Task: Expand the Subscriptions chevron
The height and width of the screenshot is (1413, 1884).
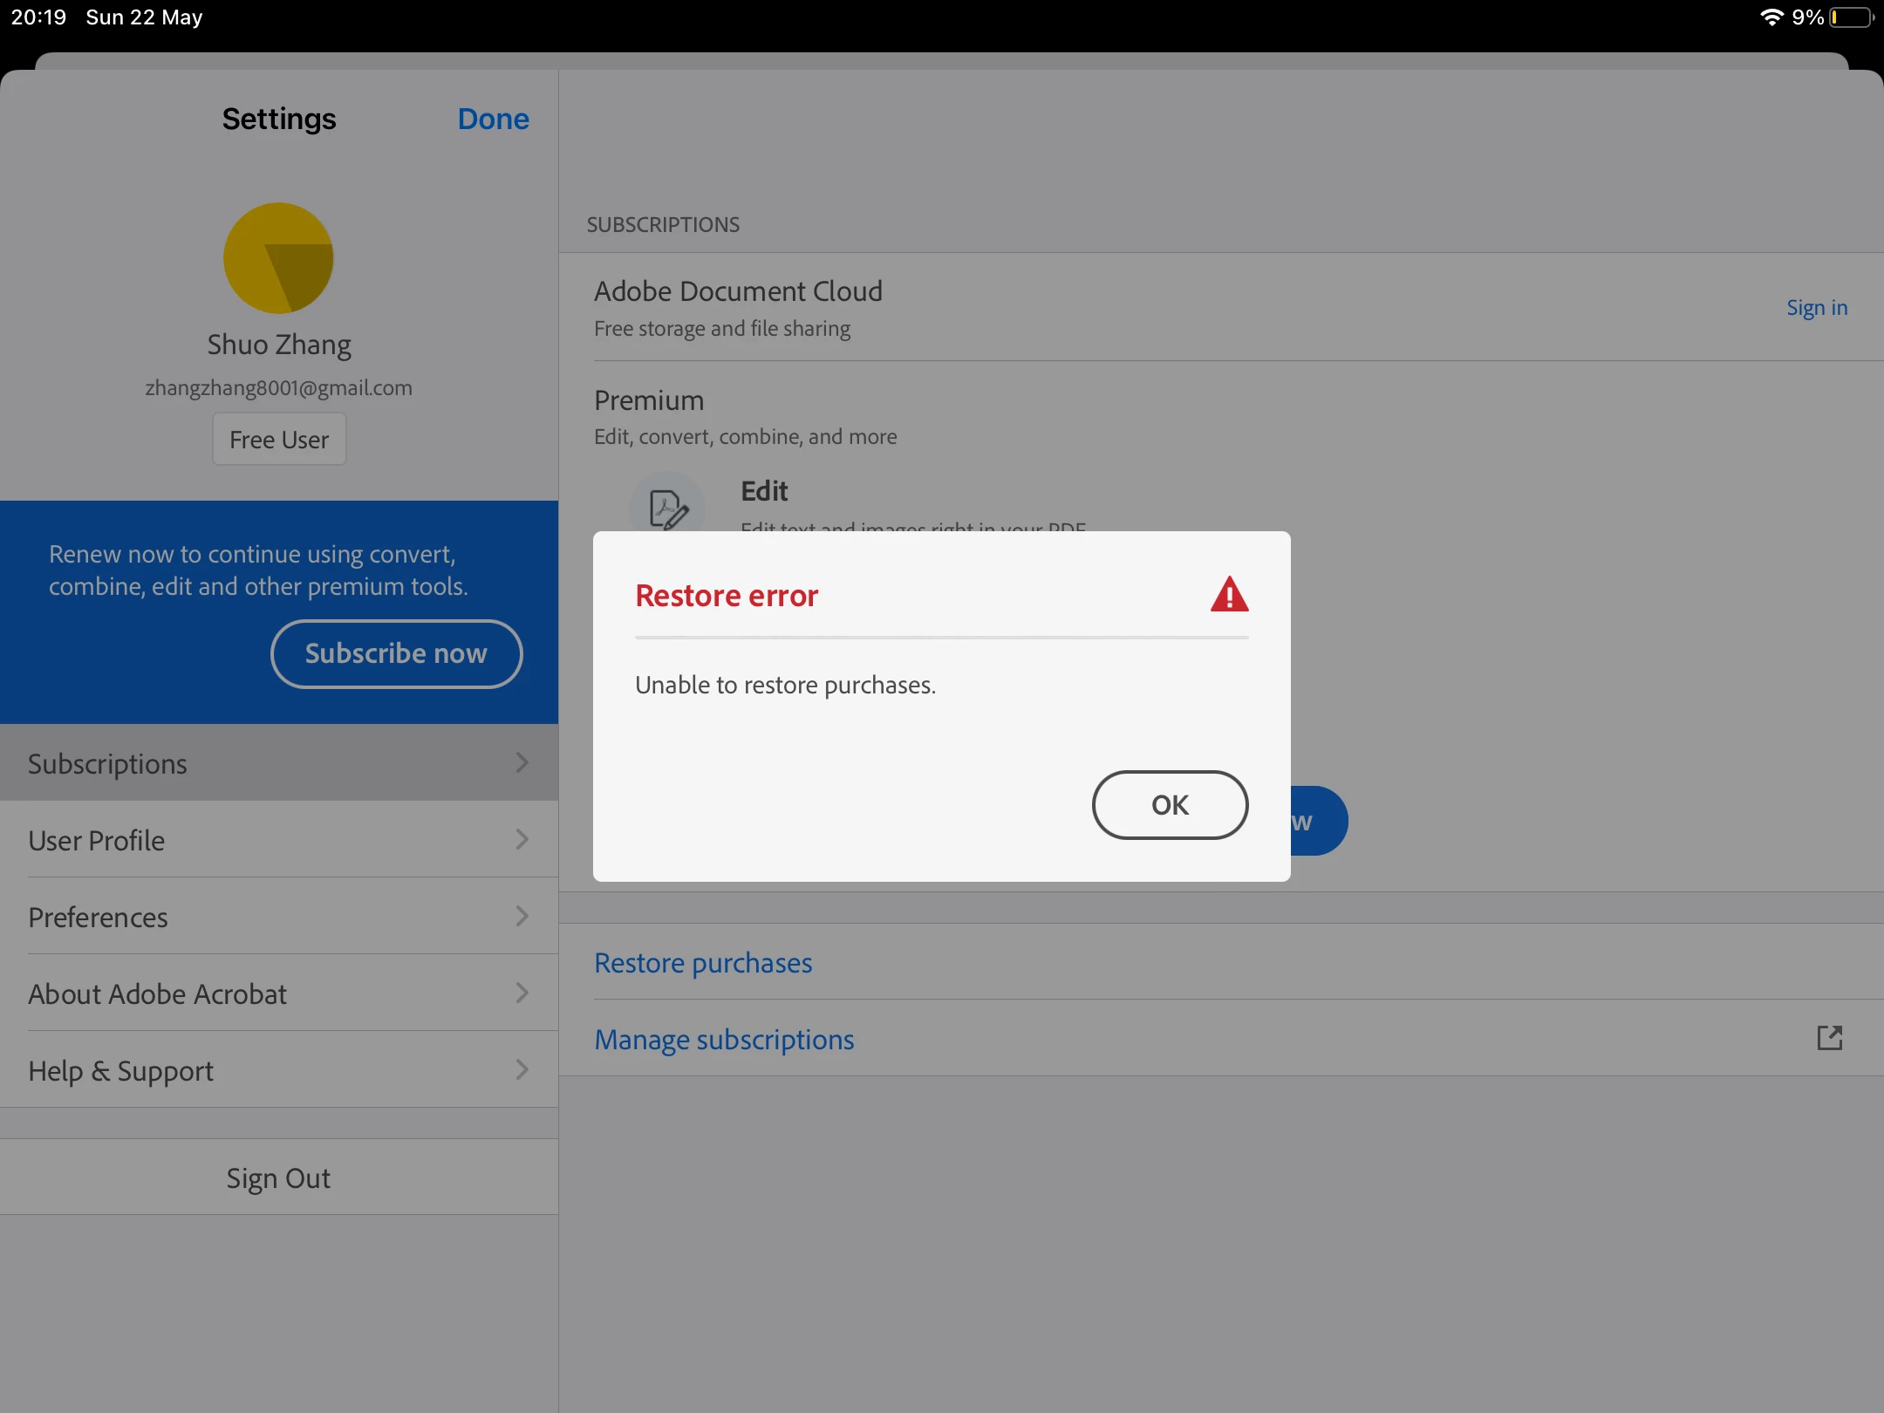Action: click(522, 763)
